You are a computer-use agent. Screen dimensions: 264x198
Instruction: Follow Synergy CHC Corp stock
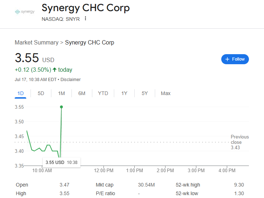pyautogui.click(x=235, y=59)
